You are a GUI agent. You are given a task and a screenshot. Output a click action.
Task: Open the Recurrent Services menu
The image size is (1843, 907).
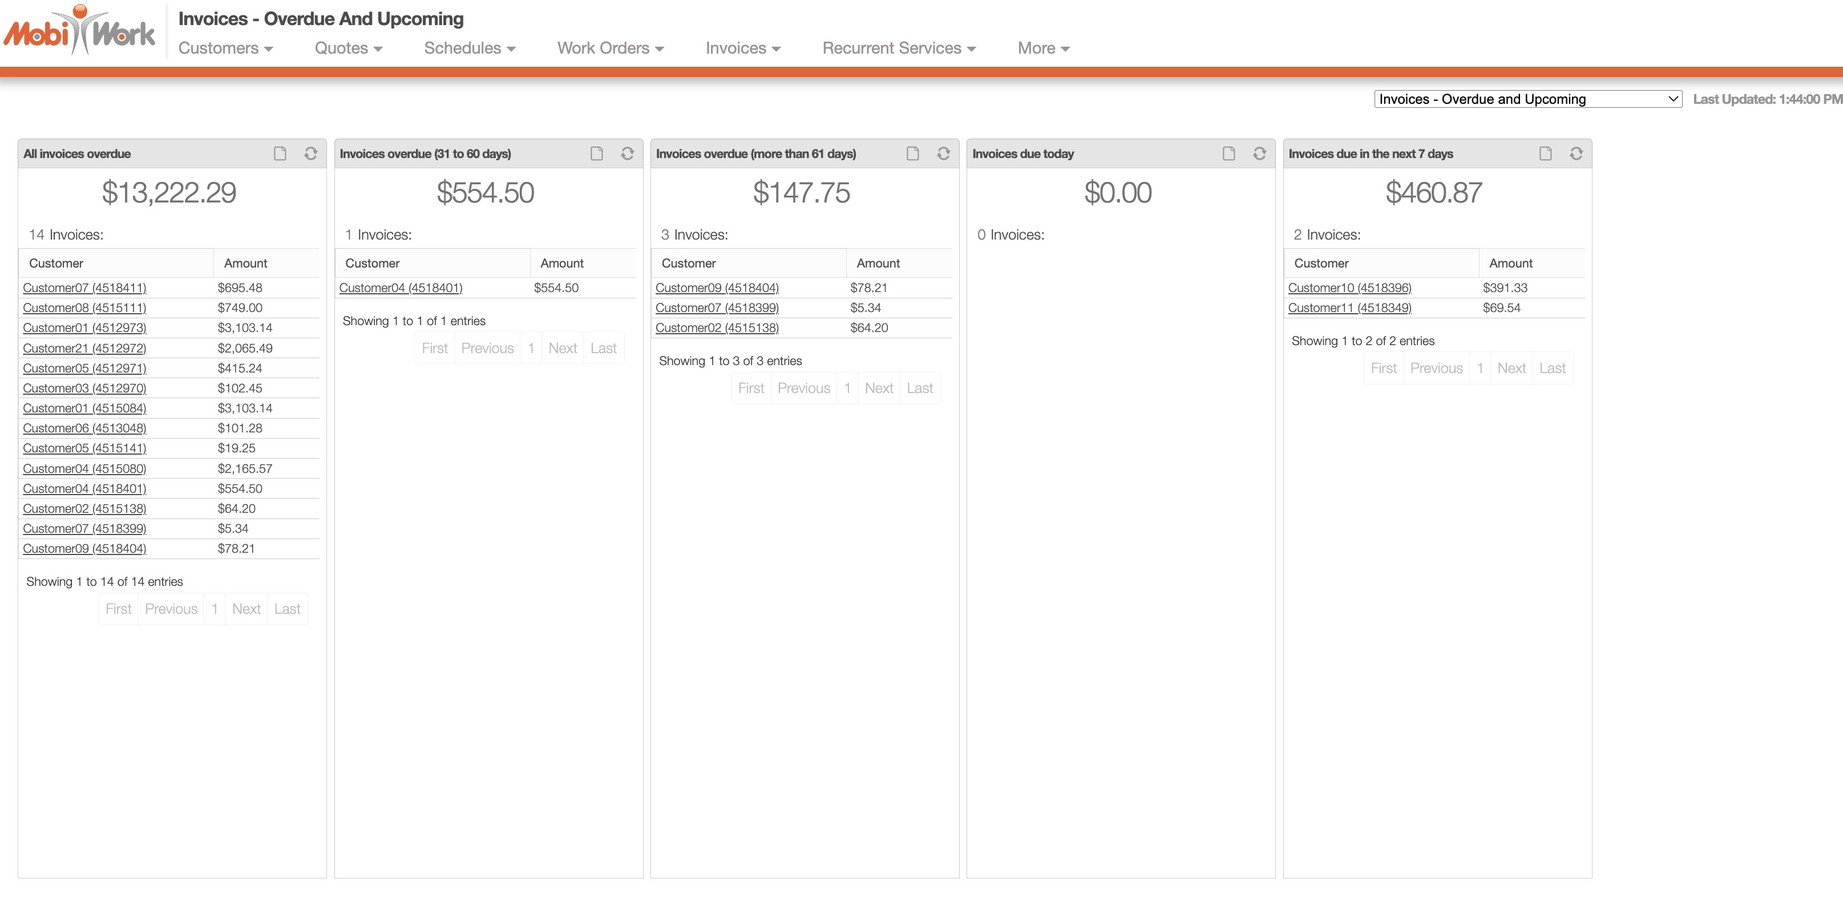899,48
